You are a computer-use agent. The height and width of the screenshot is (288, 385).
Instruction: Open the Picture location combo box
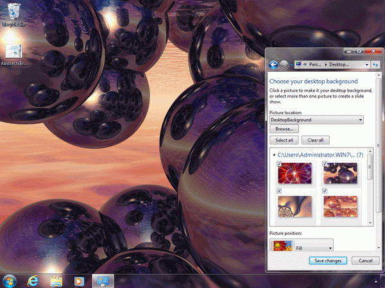pos(316,120)
